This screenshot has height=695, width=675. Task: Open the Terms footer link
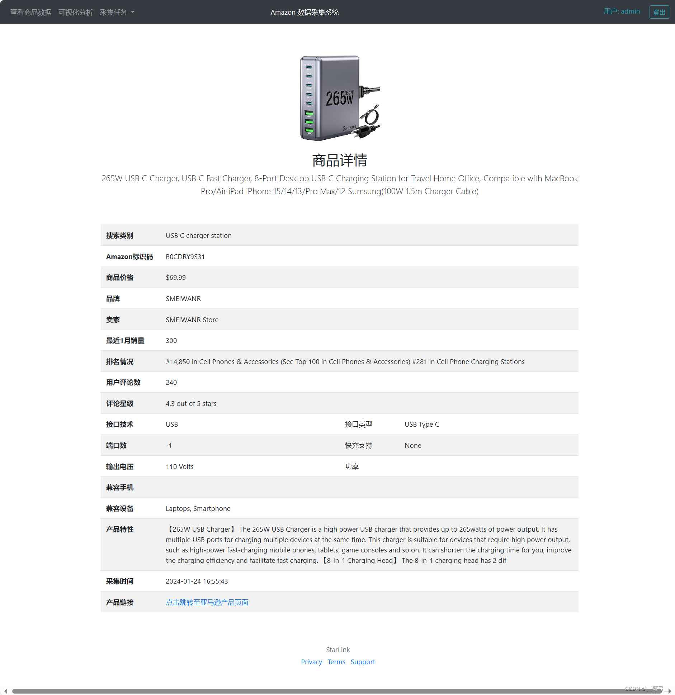(x=336, y=662)
